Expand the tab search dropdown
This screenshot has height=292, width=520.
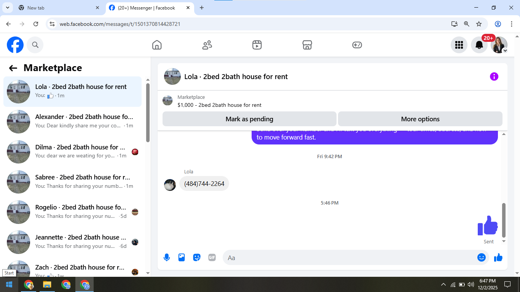point(7,8)
